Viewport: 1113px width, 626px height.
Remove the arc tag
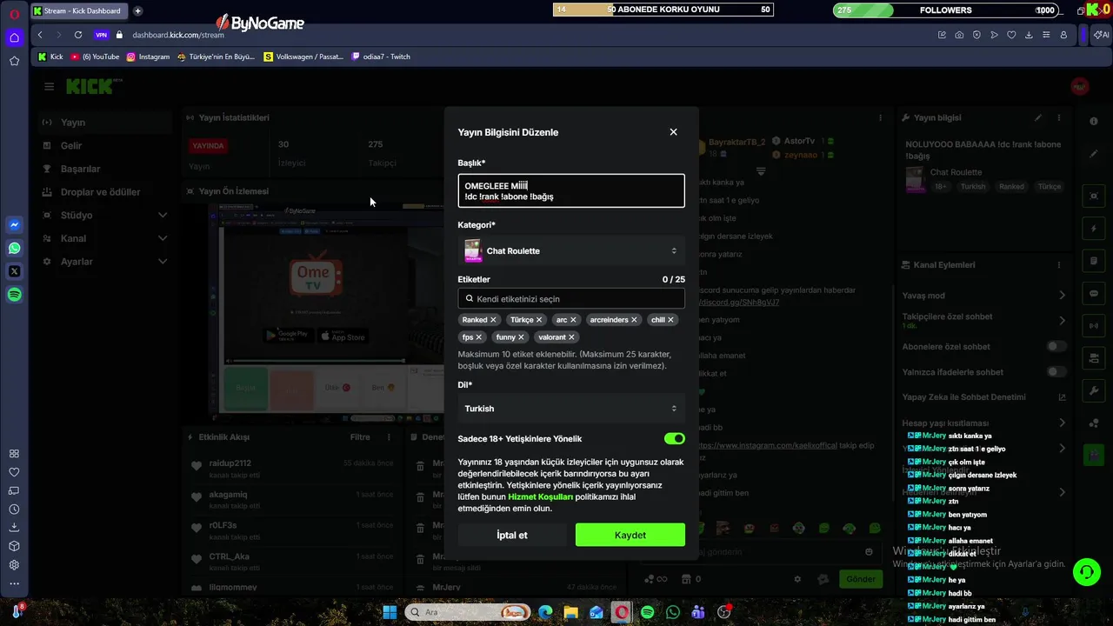pos(573,320)
